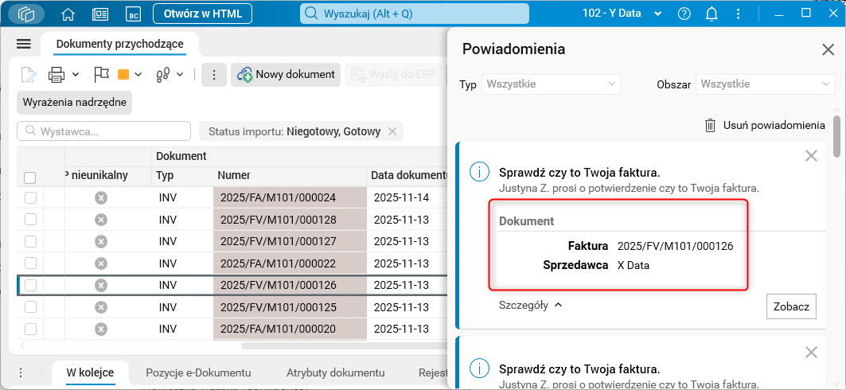846x390 pixels.
Task: Open the Atrybuty dokumentu tab
Action: pyautogui.click(x=335, y=372)
